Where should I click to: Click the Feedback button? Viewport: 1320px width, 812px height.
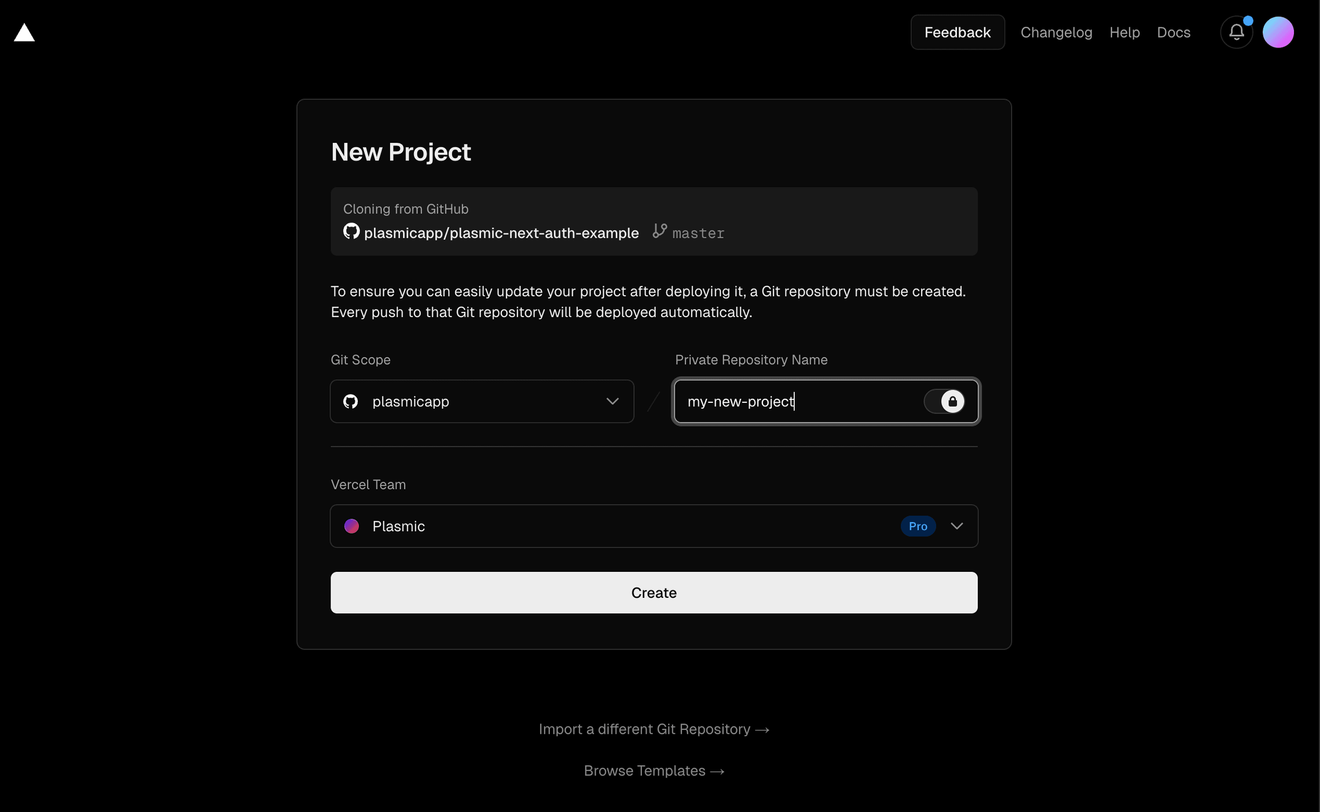[958, 32]
